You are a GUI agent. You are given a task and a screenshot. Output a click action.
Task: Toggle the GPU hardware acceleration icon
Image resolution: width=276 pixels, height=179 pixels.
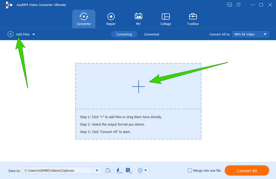click(128, 170)
